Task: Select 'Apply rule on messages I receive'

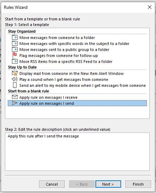Action: pos(48,97)
